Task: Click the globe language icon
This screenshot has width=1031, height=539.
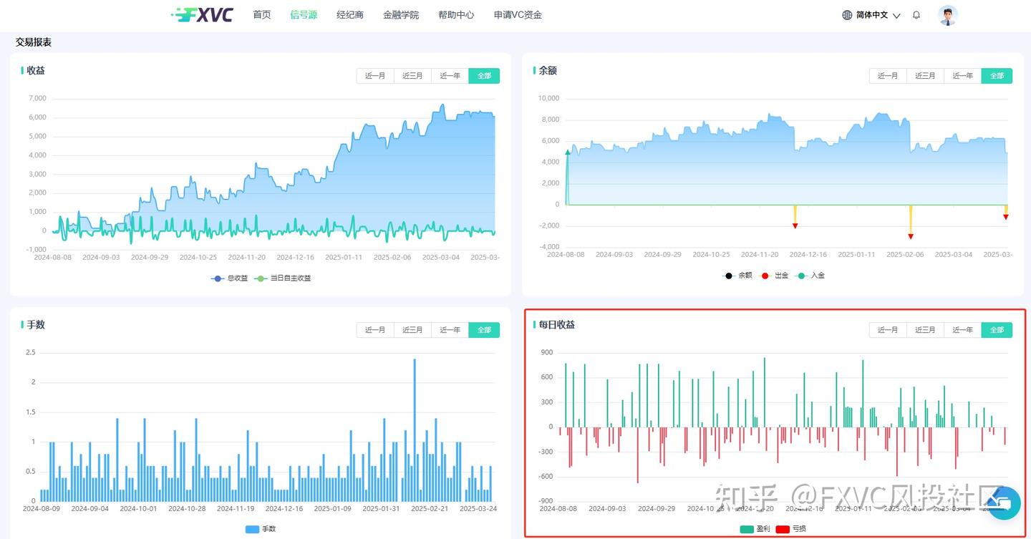Action: [847, 15]
